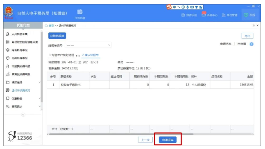Open the 操作手册 manual
The width and height of the screenshot is (265, 149).
tap(189, 15)
